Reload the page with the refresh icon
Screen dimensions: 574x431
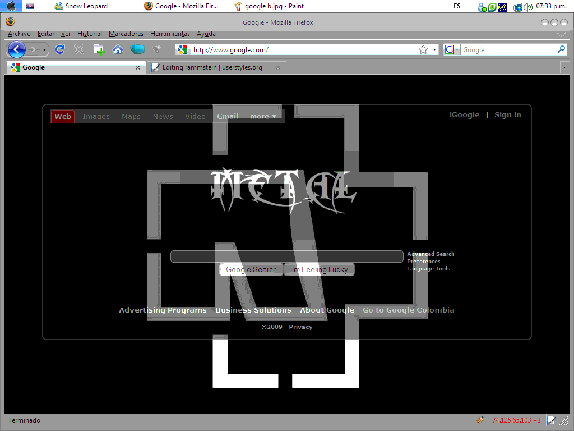60,49
